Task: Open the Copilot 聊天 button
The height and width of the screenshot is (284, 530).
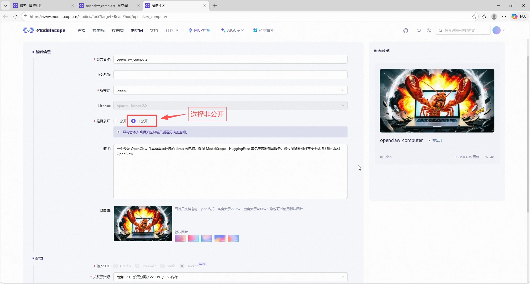Action: point(519,17)
